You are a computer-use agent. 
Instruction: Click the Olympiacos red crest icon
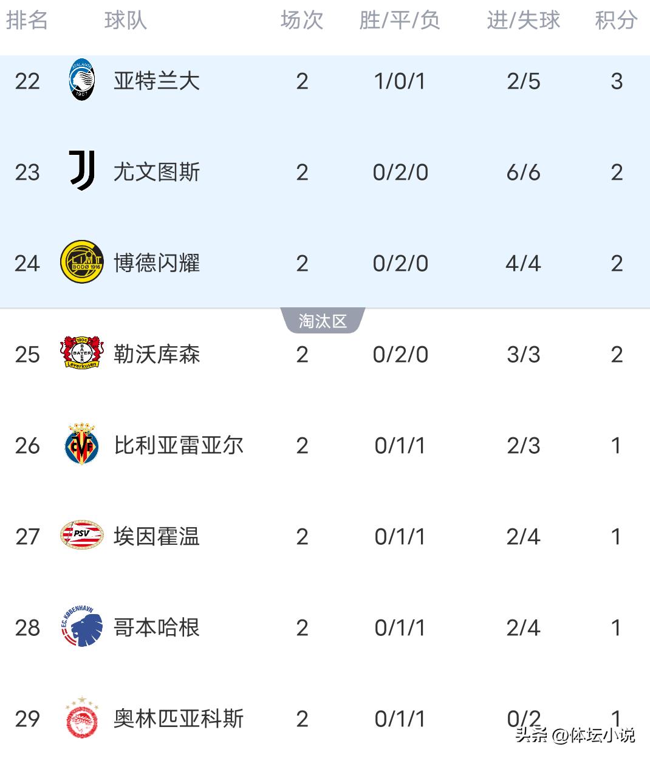point(81,718)
